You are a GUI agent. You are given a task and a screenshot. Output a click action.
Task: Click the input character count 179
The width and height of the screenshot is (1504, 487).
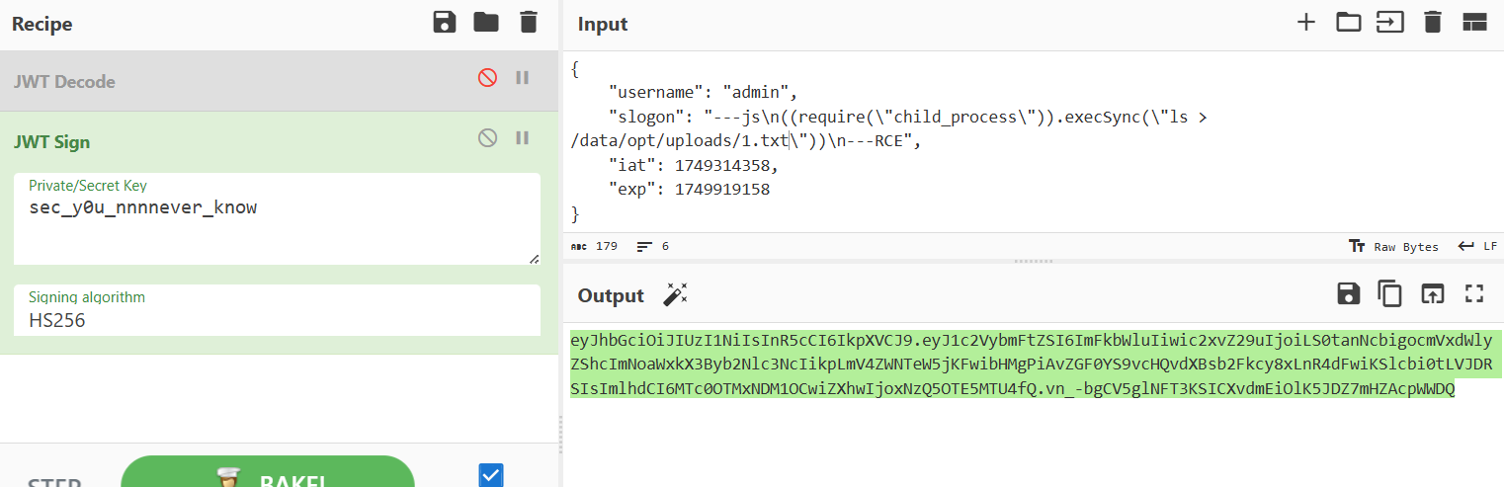point(595,246)
